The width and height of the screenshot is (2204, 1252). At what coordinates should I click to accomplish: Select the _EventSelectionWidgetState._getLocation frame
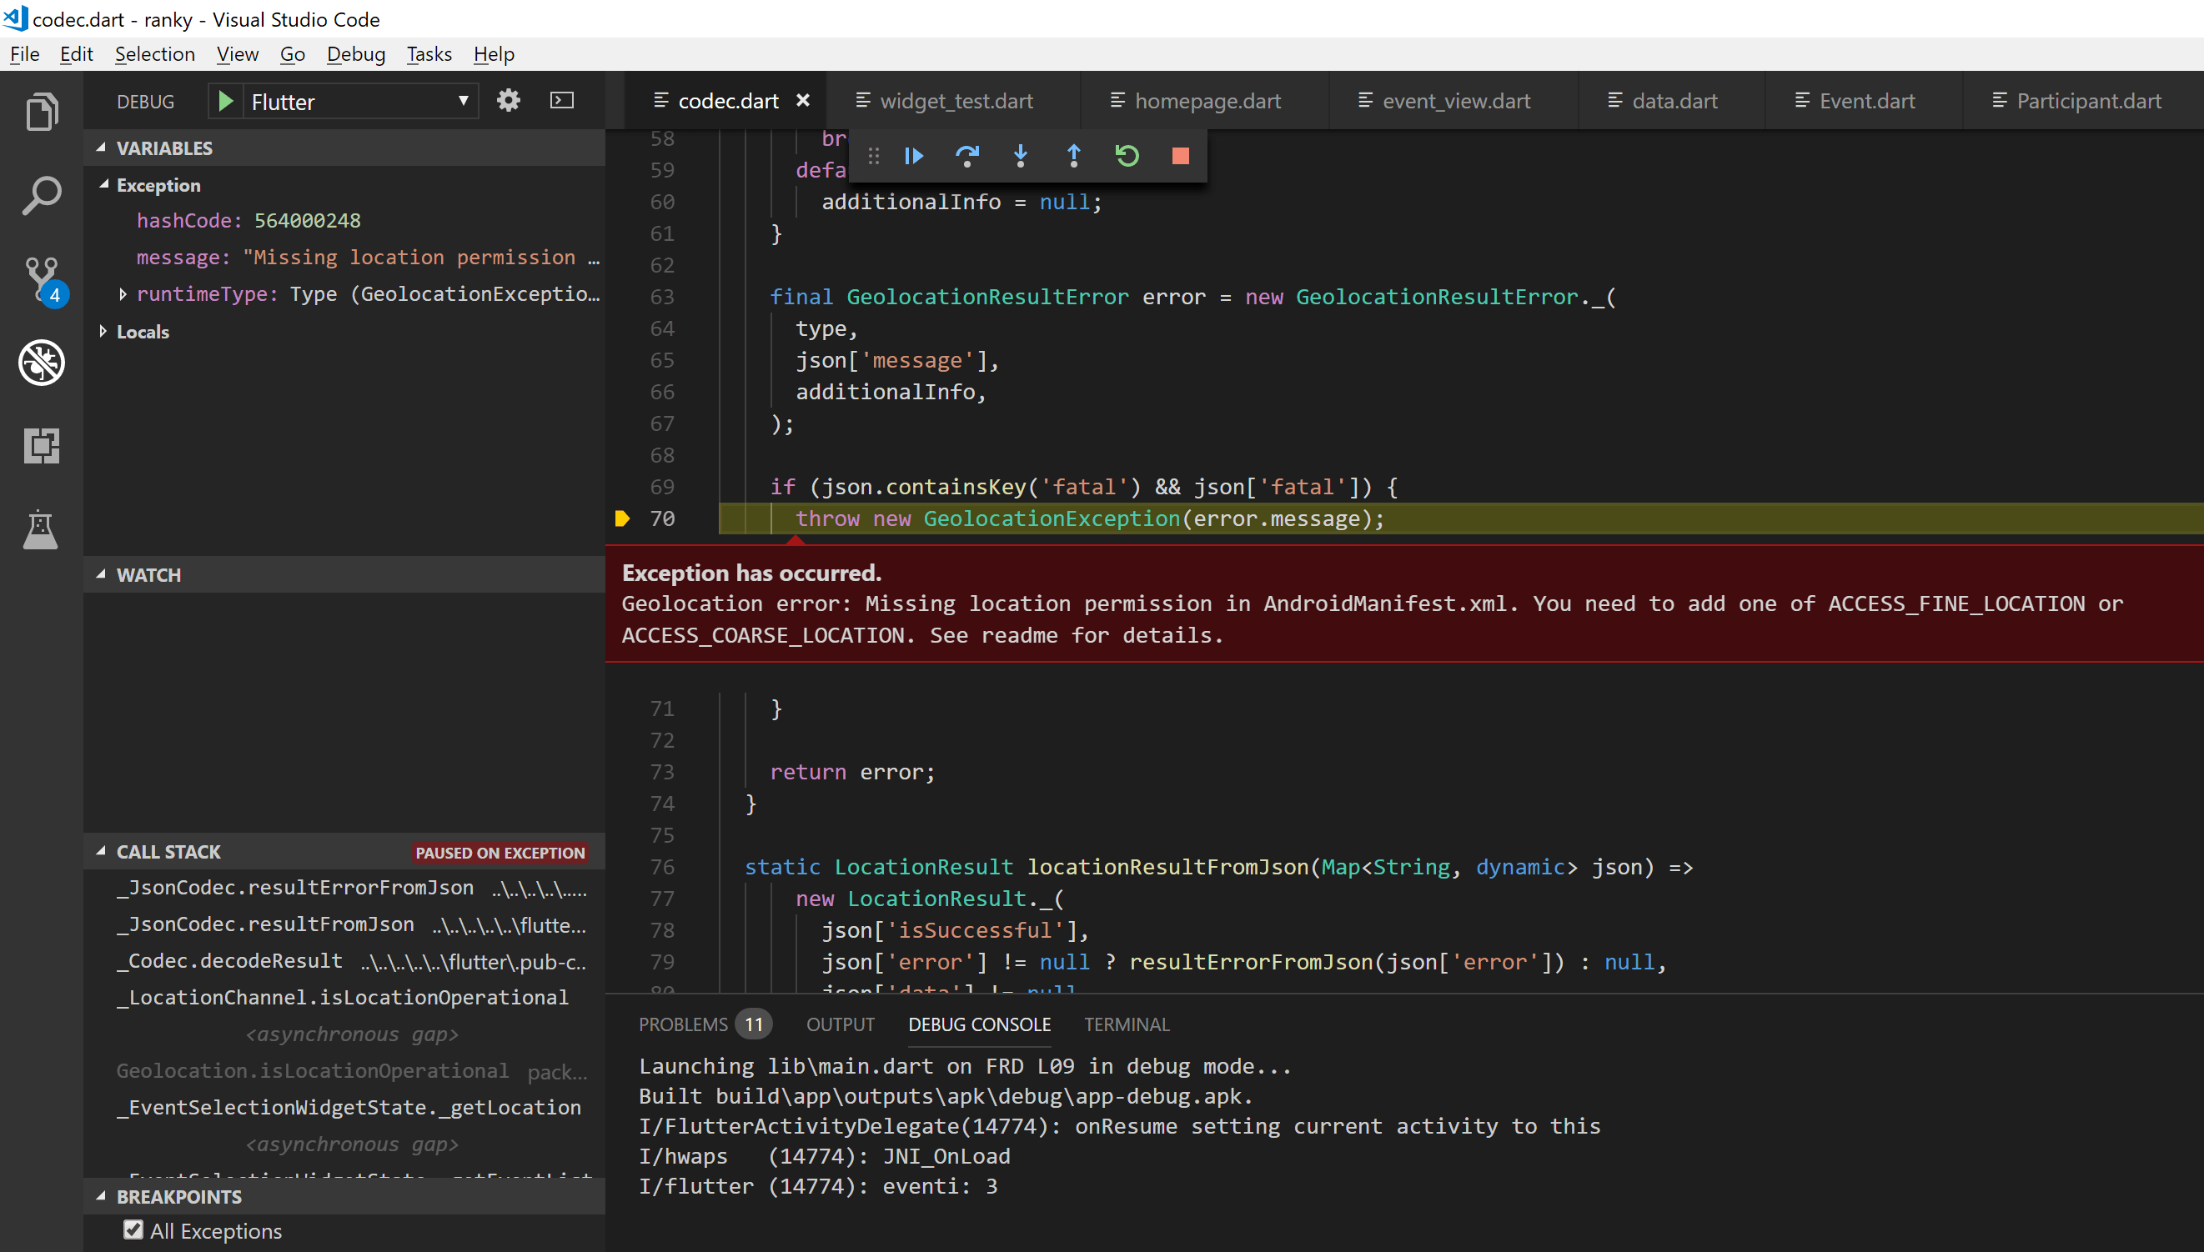348,1107
